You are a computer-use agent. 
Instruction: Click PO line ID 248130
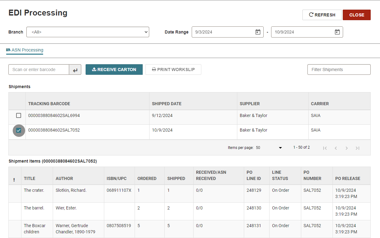(254, 208)
